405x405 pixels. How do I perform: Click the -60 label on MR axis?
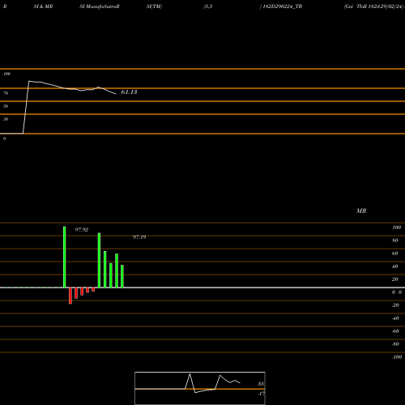pos(395,331)
